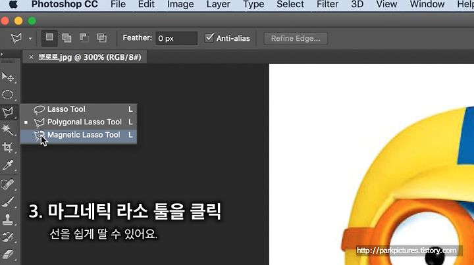Open the Filter menu

(x=327, y=5)
